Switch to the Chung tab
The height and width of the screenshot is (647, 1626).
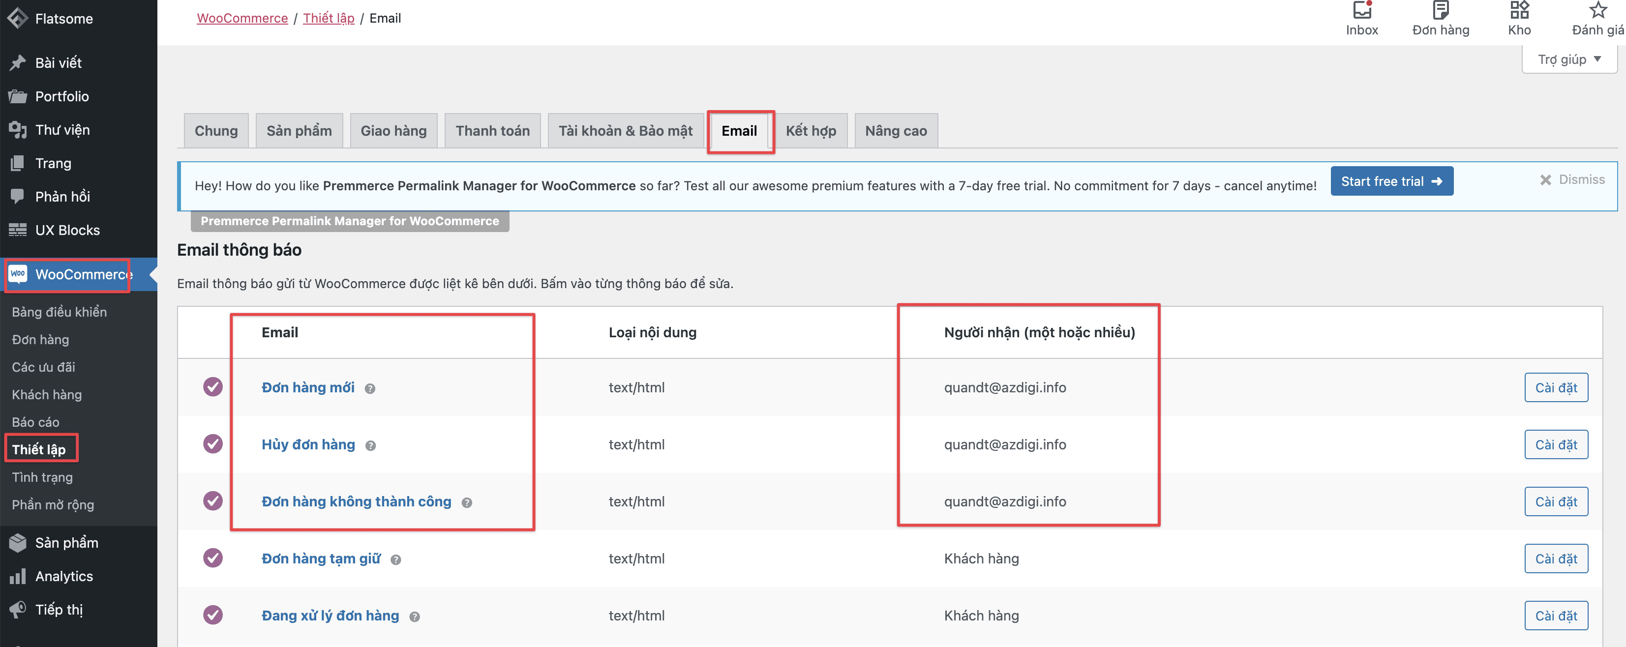[216, 131]
